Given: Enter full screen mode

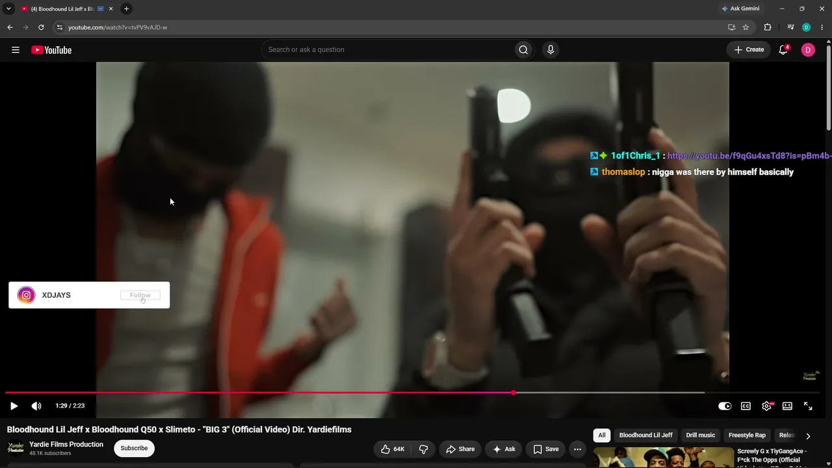Looking at the screenshot, I should (808, 406).
